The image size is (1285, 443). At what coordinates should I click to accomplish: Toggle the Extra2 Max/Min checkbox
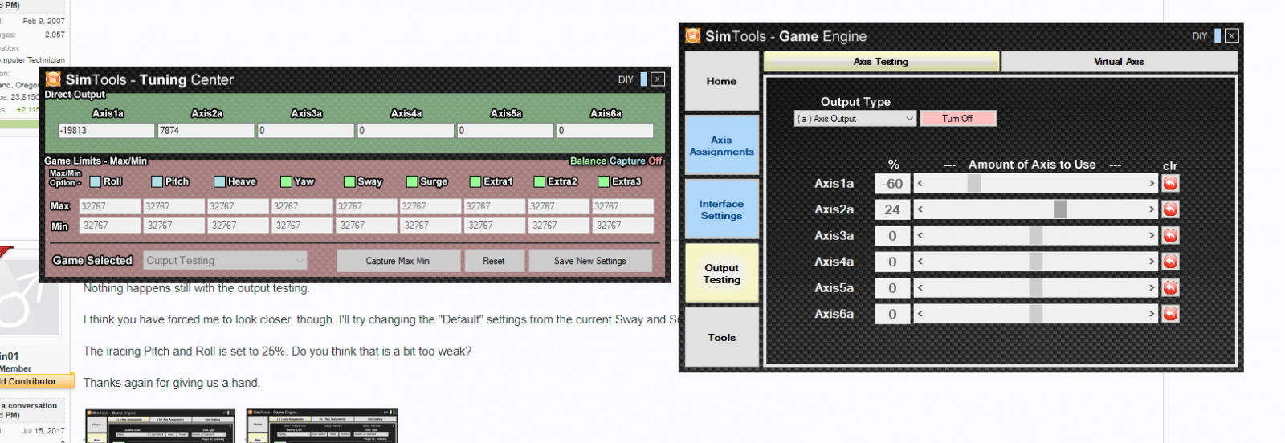click(x=540, y=181)
